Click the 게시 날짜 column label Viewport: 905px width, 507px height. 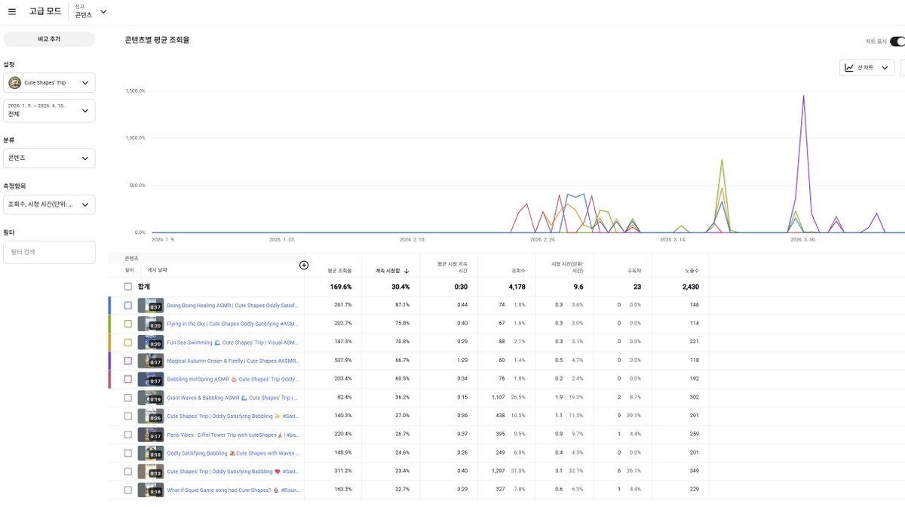(157, 270)
